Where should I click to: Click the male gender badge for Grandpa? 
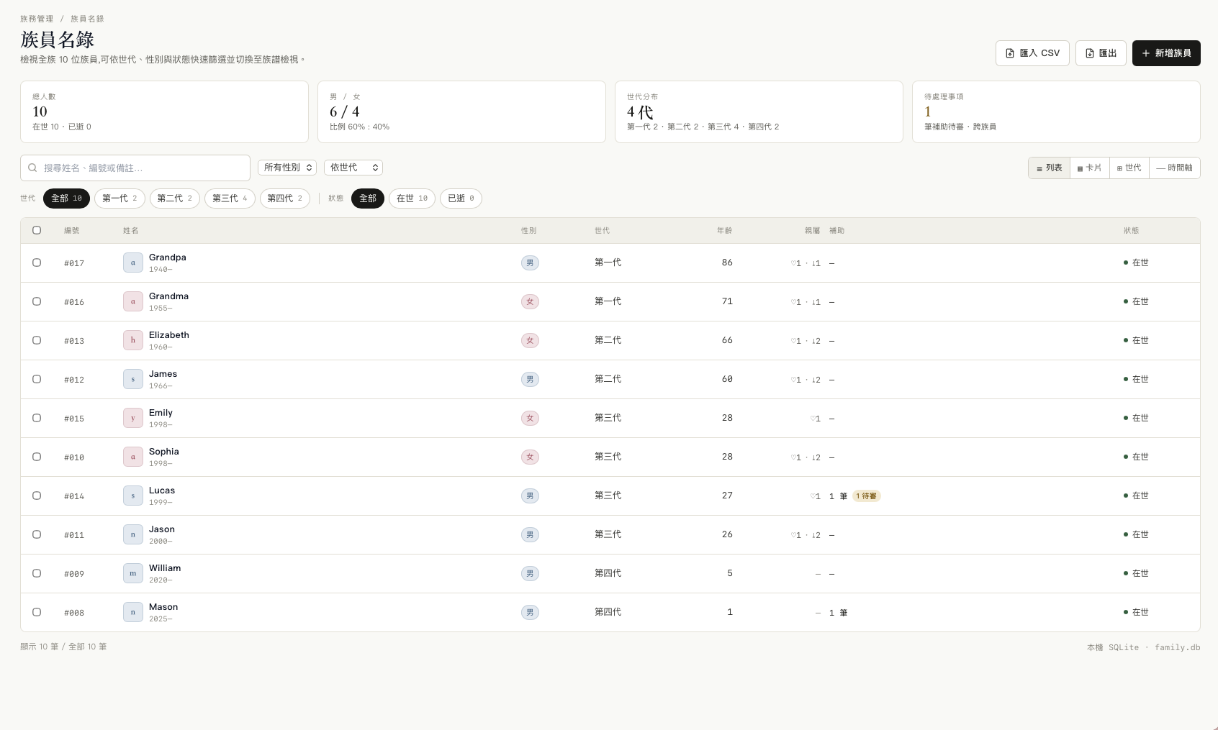point(530,263)
